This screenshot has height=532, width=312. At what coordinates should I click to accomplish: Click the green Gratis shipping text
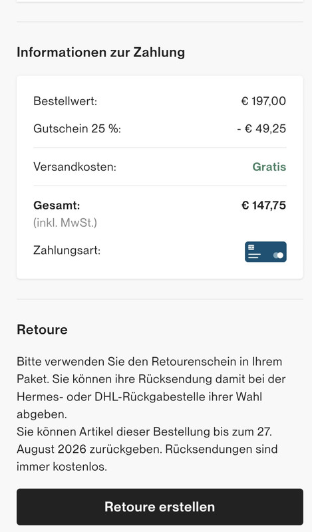coord(269,167)
